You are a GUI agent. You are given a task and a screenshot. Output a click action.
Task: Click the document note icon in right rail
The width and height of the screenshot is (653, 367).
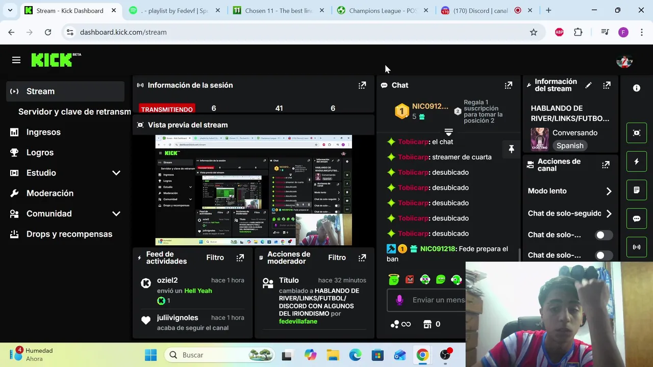[637, 190]
